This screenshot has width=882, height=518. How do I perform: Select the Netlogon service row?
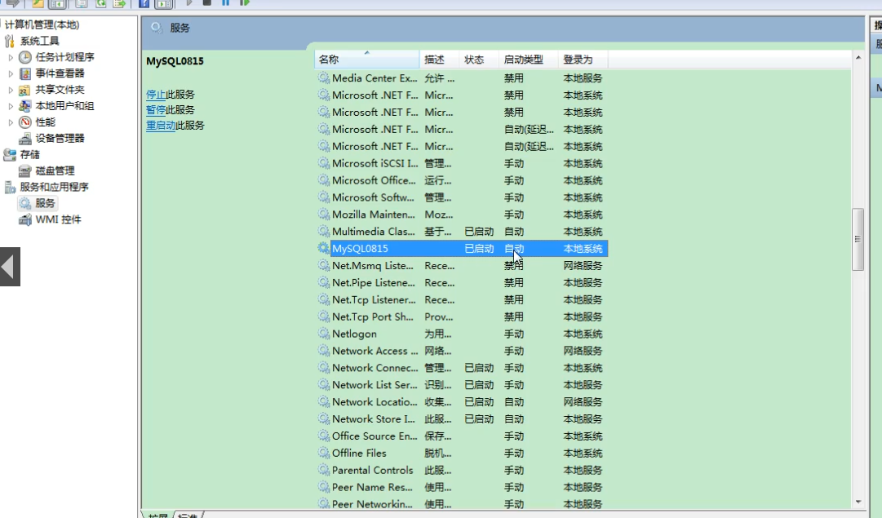coord(354,334)
